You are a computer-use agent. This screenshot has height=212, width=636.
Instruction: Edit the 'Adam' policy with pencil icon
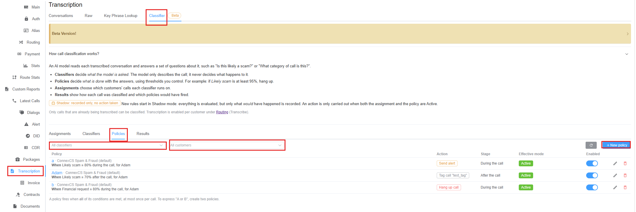coord(615,175)
